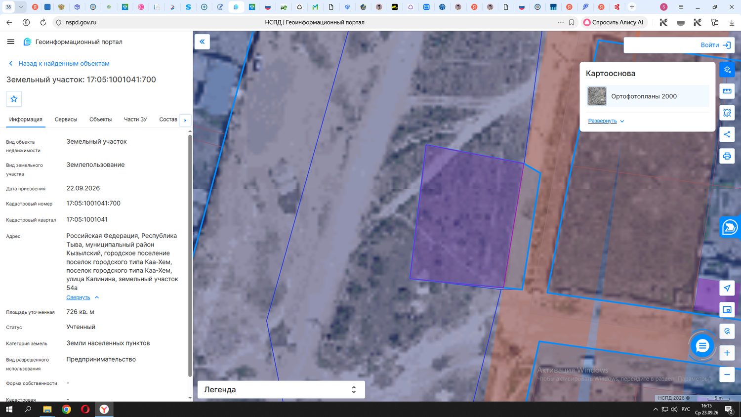741x417 pixels.
Task: Select the Ортофотопланы 2000 basemap
Action: [648, 96]
